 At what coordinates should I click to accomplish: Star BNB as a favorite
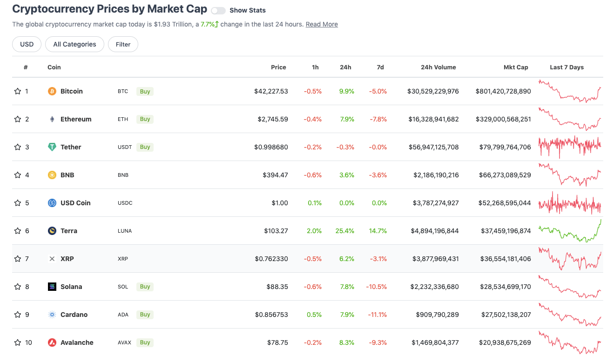point(18,175)
